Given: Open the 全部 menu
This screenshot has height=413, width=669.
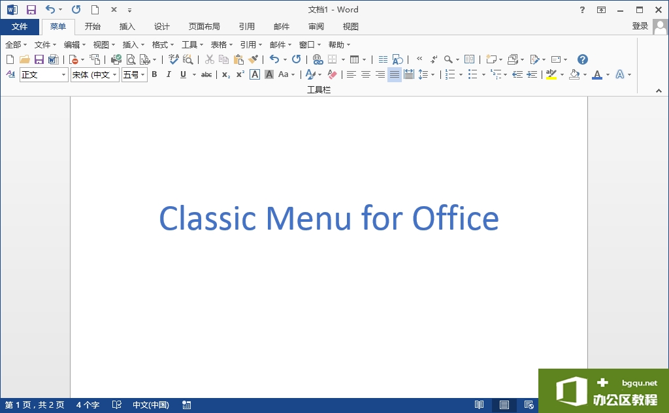Looking at the screenshot, I should tap(16, 45).
